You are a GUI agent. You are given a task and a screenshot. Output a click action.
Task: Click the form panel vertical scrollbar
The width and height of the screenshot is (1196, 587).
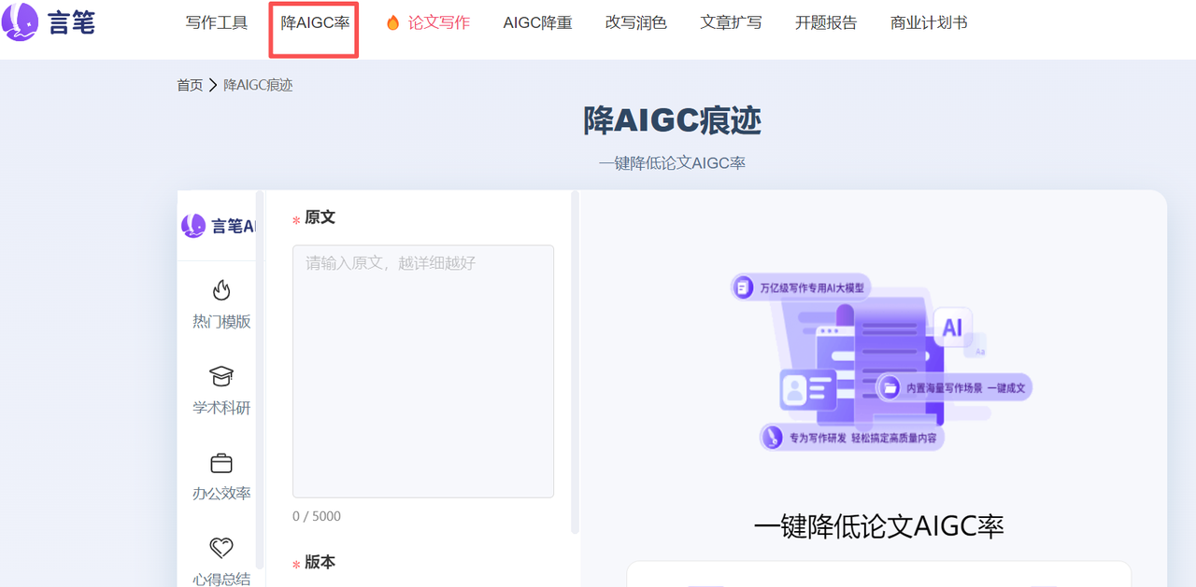click(575, 362)
